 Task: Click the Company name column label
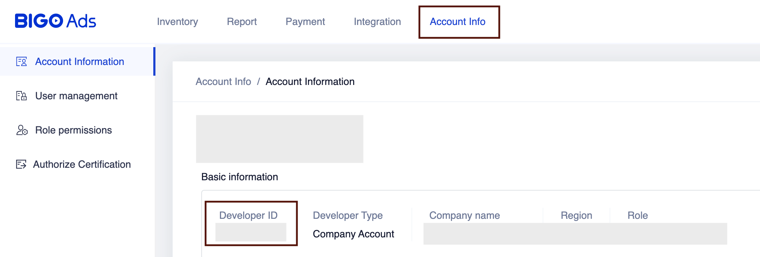pyautogui.click(x=464, y=216)
